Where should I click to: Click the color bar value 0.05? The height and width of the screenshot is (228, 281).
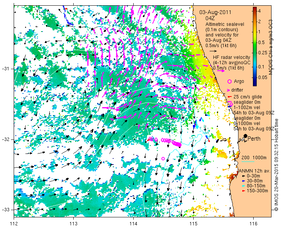click(x=262, y=78)
